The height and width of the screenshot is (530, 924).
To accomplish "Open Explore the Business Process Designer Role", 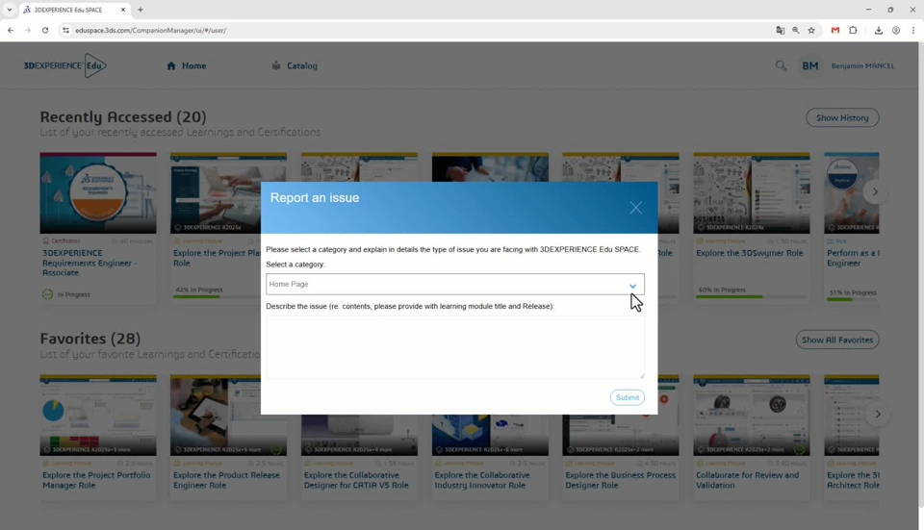I will tap(620, 480).
